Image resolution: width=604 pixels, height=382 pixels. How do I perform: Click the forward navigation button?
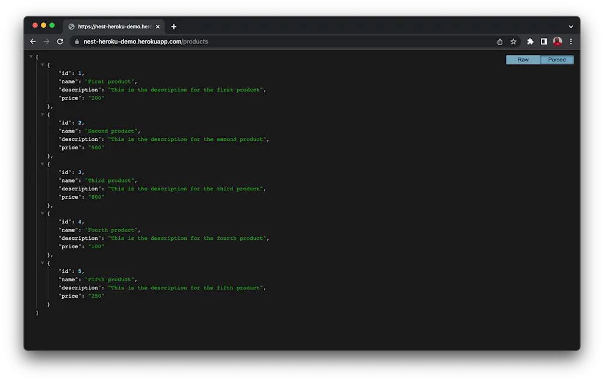point(46,42)
